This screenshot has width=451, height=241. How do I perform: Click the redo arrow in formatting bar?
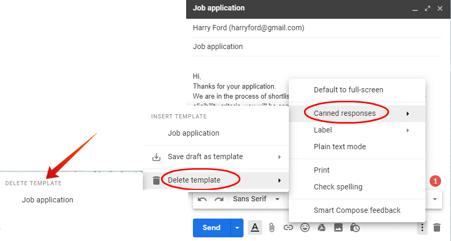click(x=219, y=199)
